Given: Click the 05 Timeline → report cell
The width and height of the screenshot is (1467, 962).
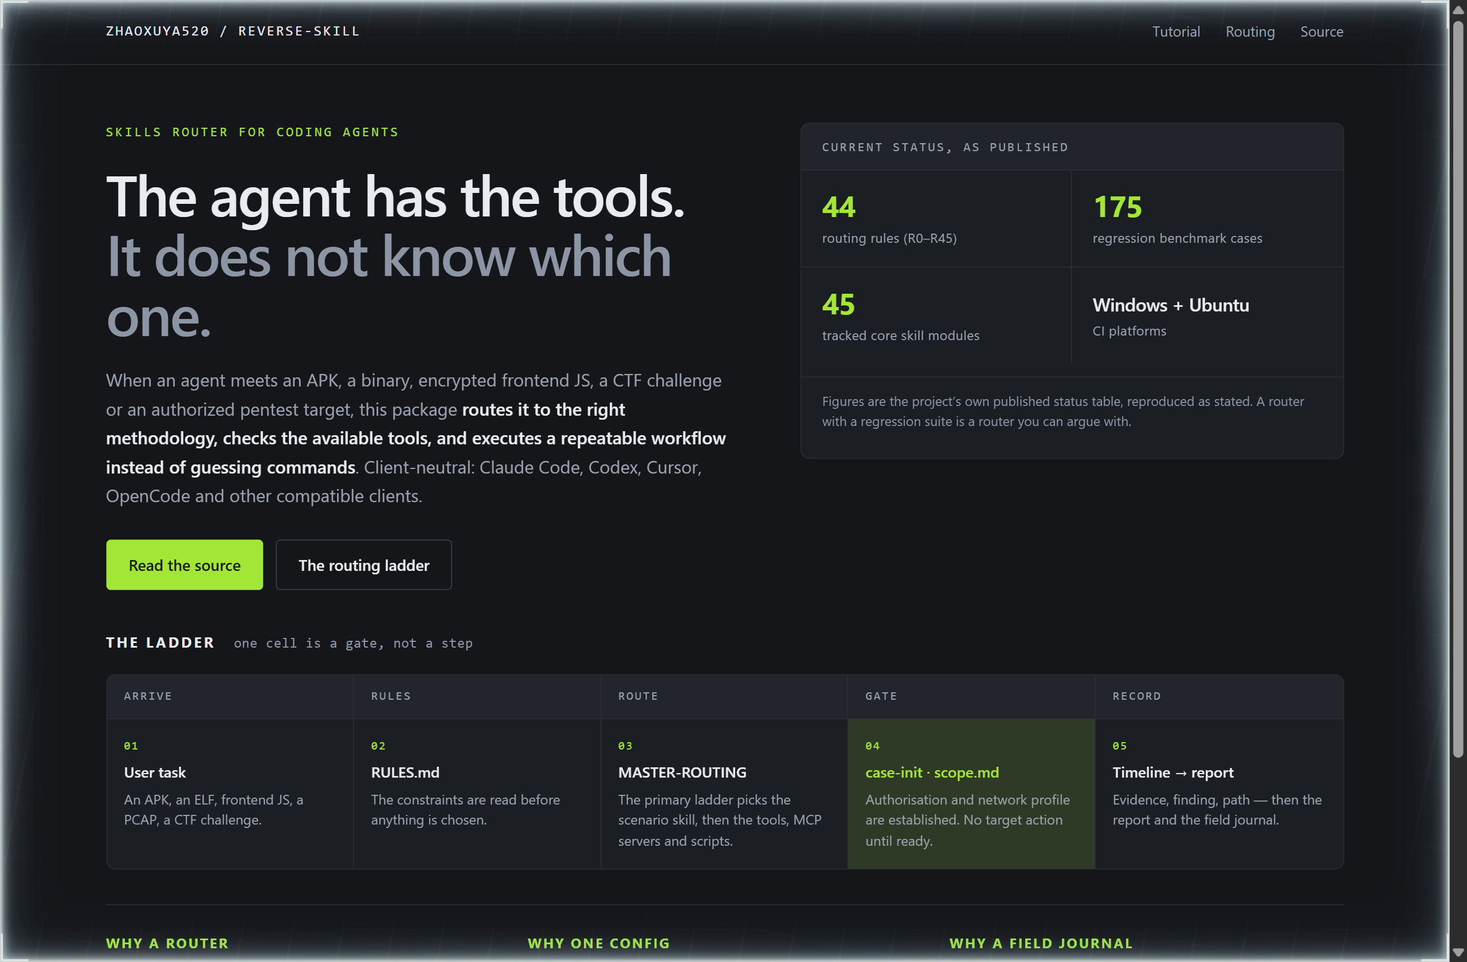Looking at the screenshot, I should (1219, 794).
